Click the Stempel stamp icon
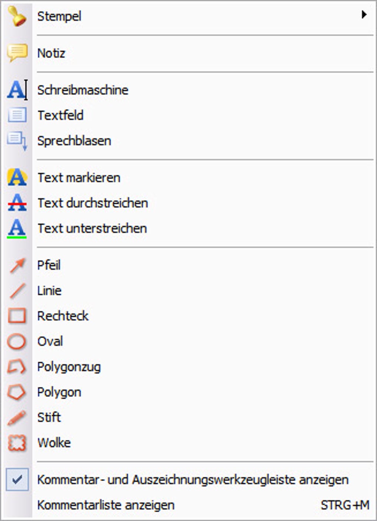The image size is (377, 521). tap(17, 16)
